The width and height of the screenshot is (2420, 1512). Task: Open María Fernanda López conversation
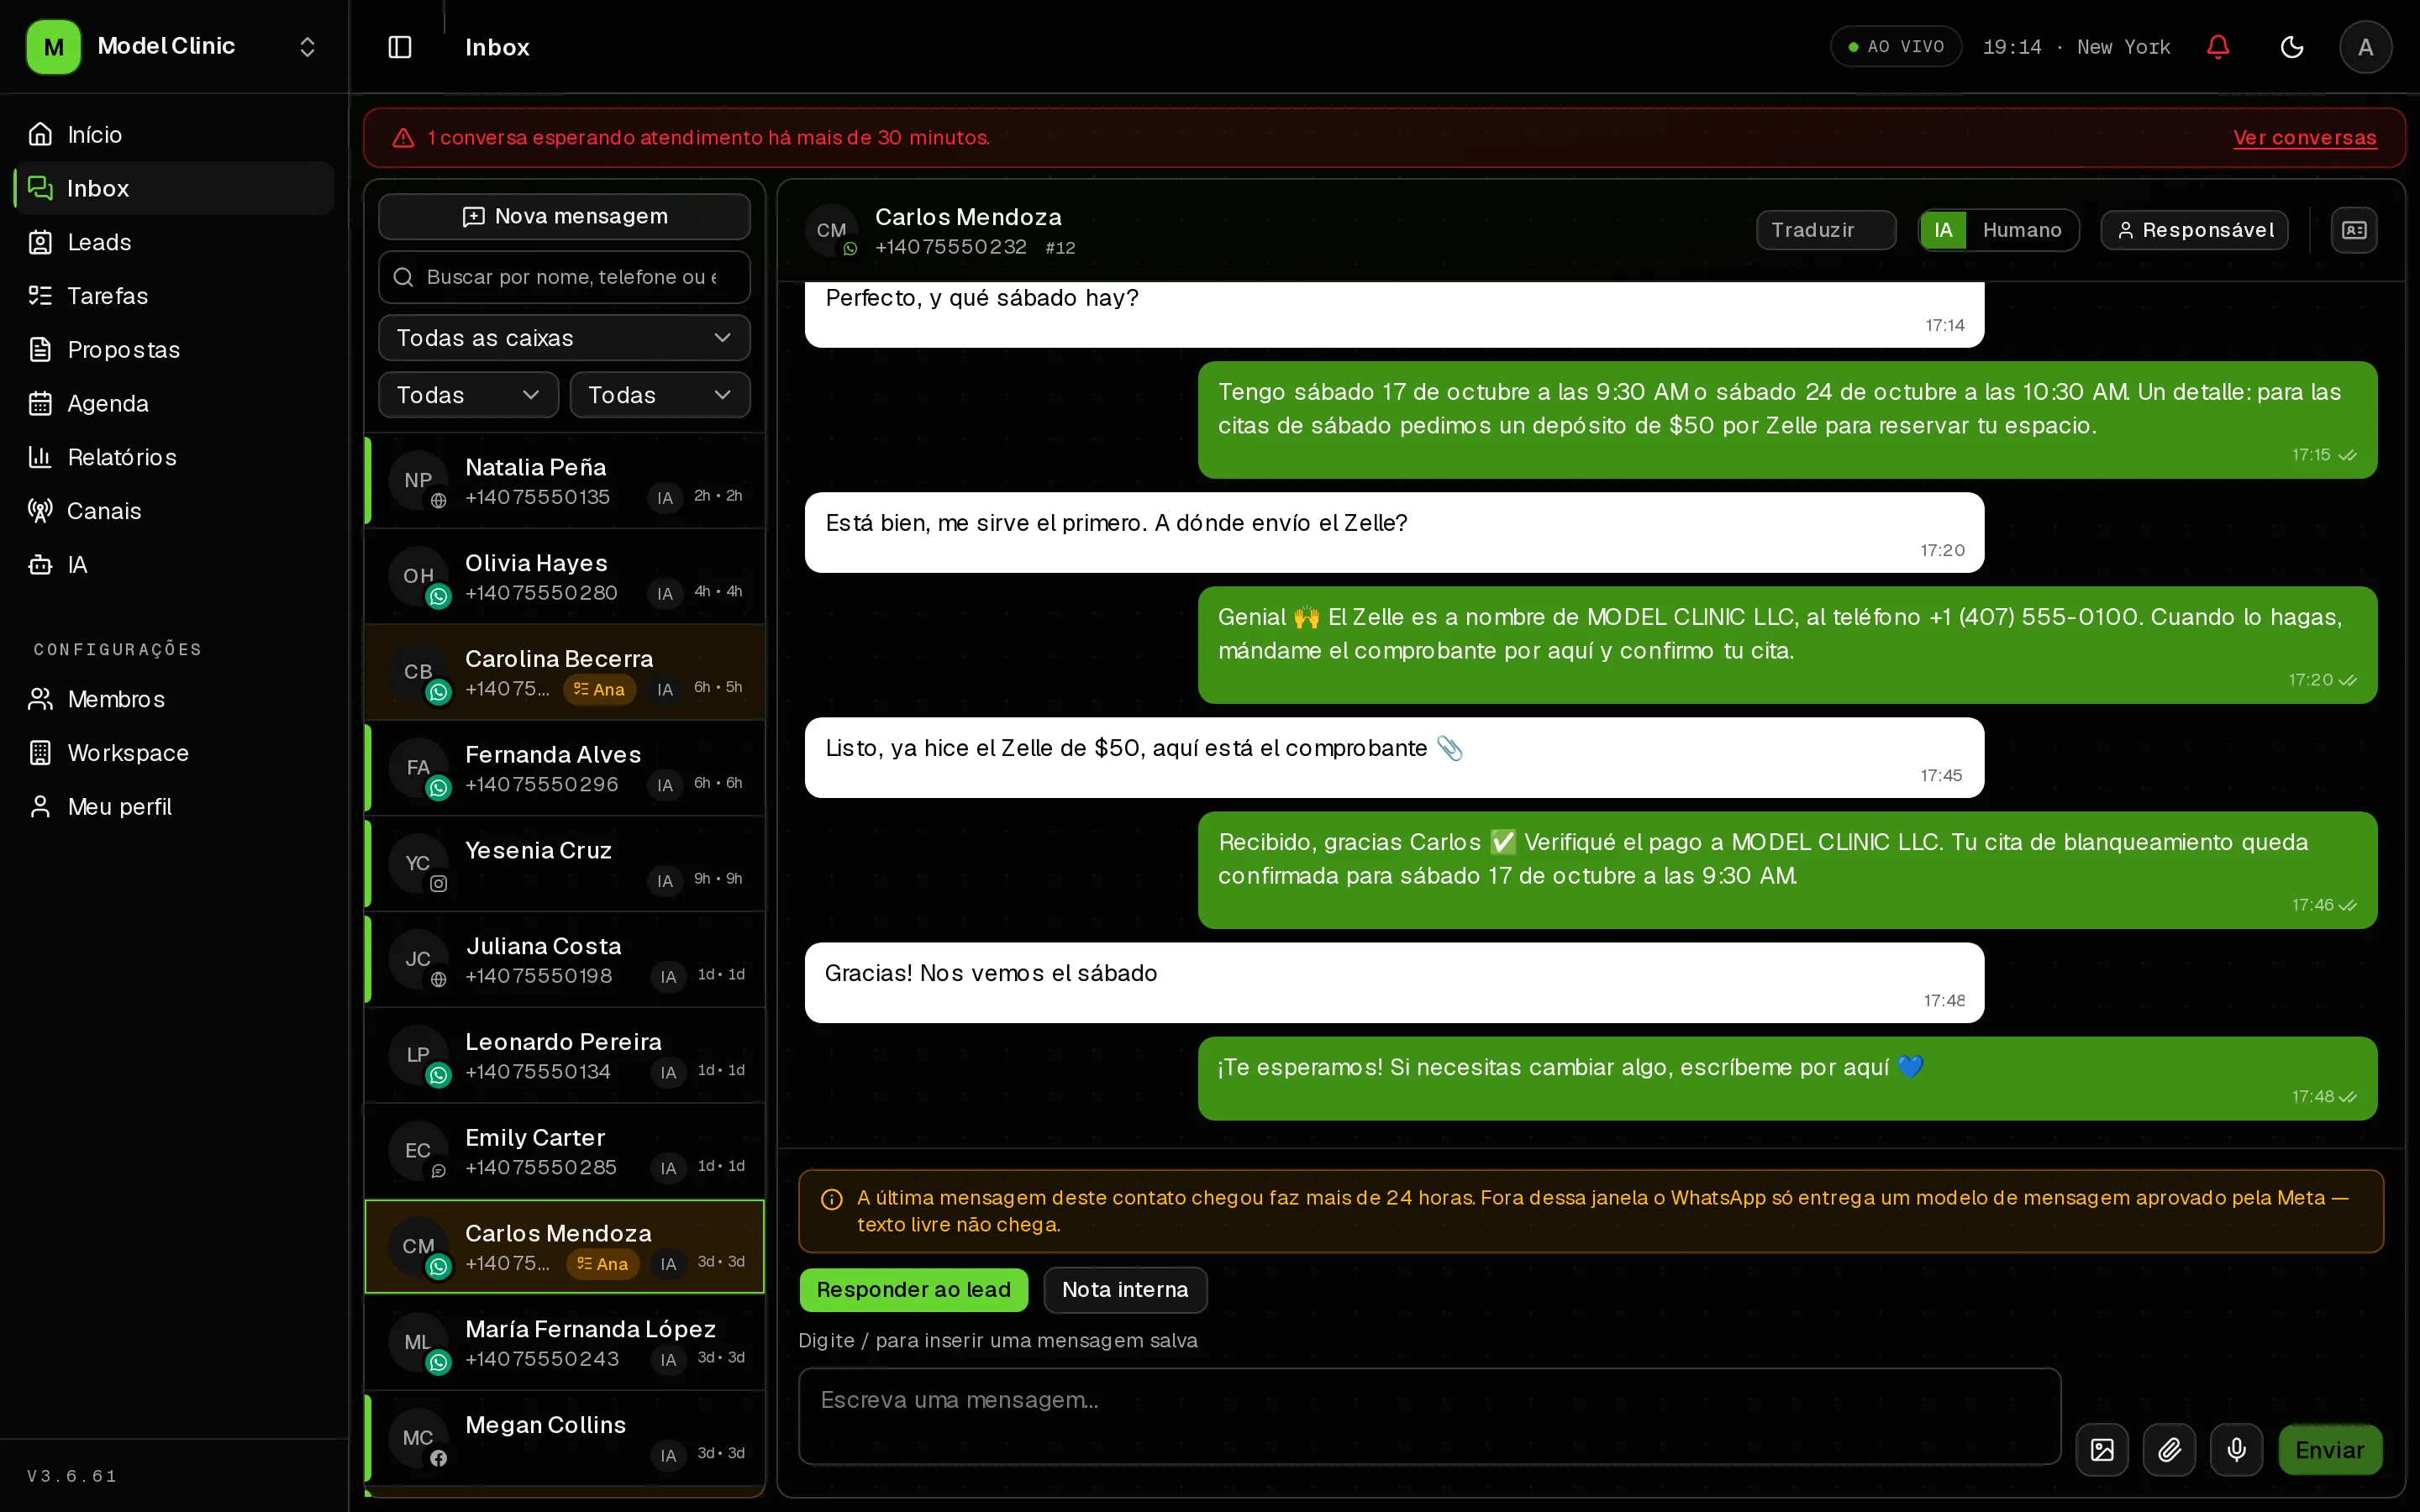(x=564, y=1343)
